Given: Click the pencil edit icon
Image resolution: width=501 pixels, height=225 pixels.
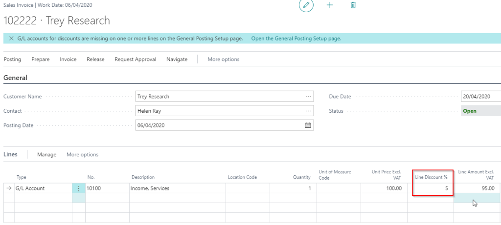Looking at the screenshot, I should pos(306,5).
